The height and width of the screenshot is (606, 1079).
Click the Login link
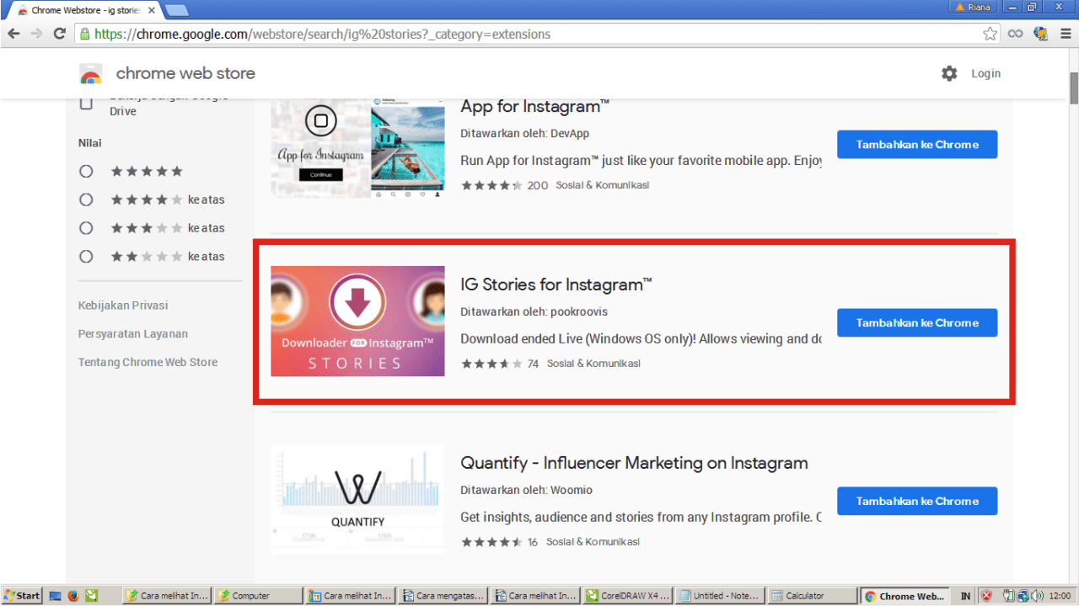985,73
